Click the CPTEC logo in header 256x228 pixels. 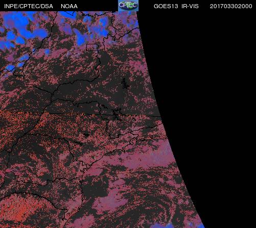[x=128, y=6]
